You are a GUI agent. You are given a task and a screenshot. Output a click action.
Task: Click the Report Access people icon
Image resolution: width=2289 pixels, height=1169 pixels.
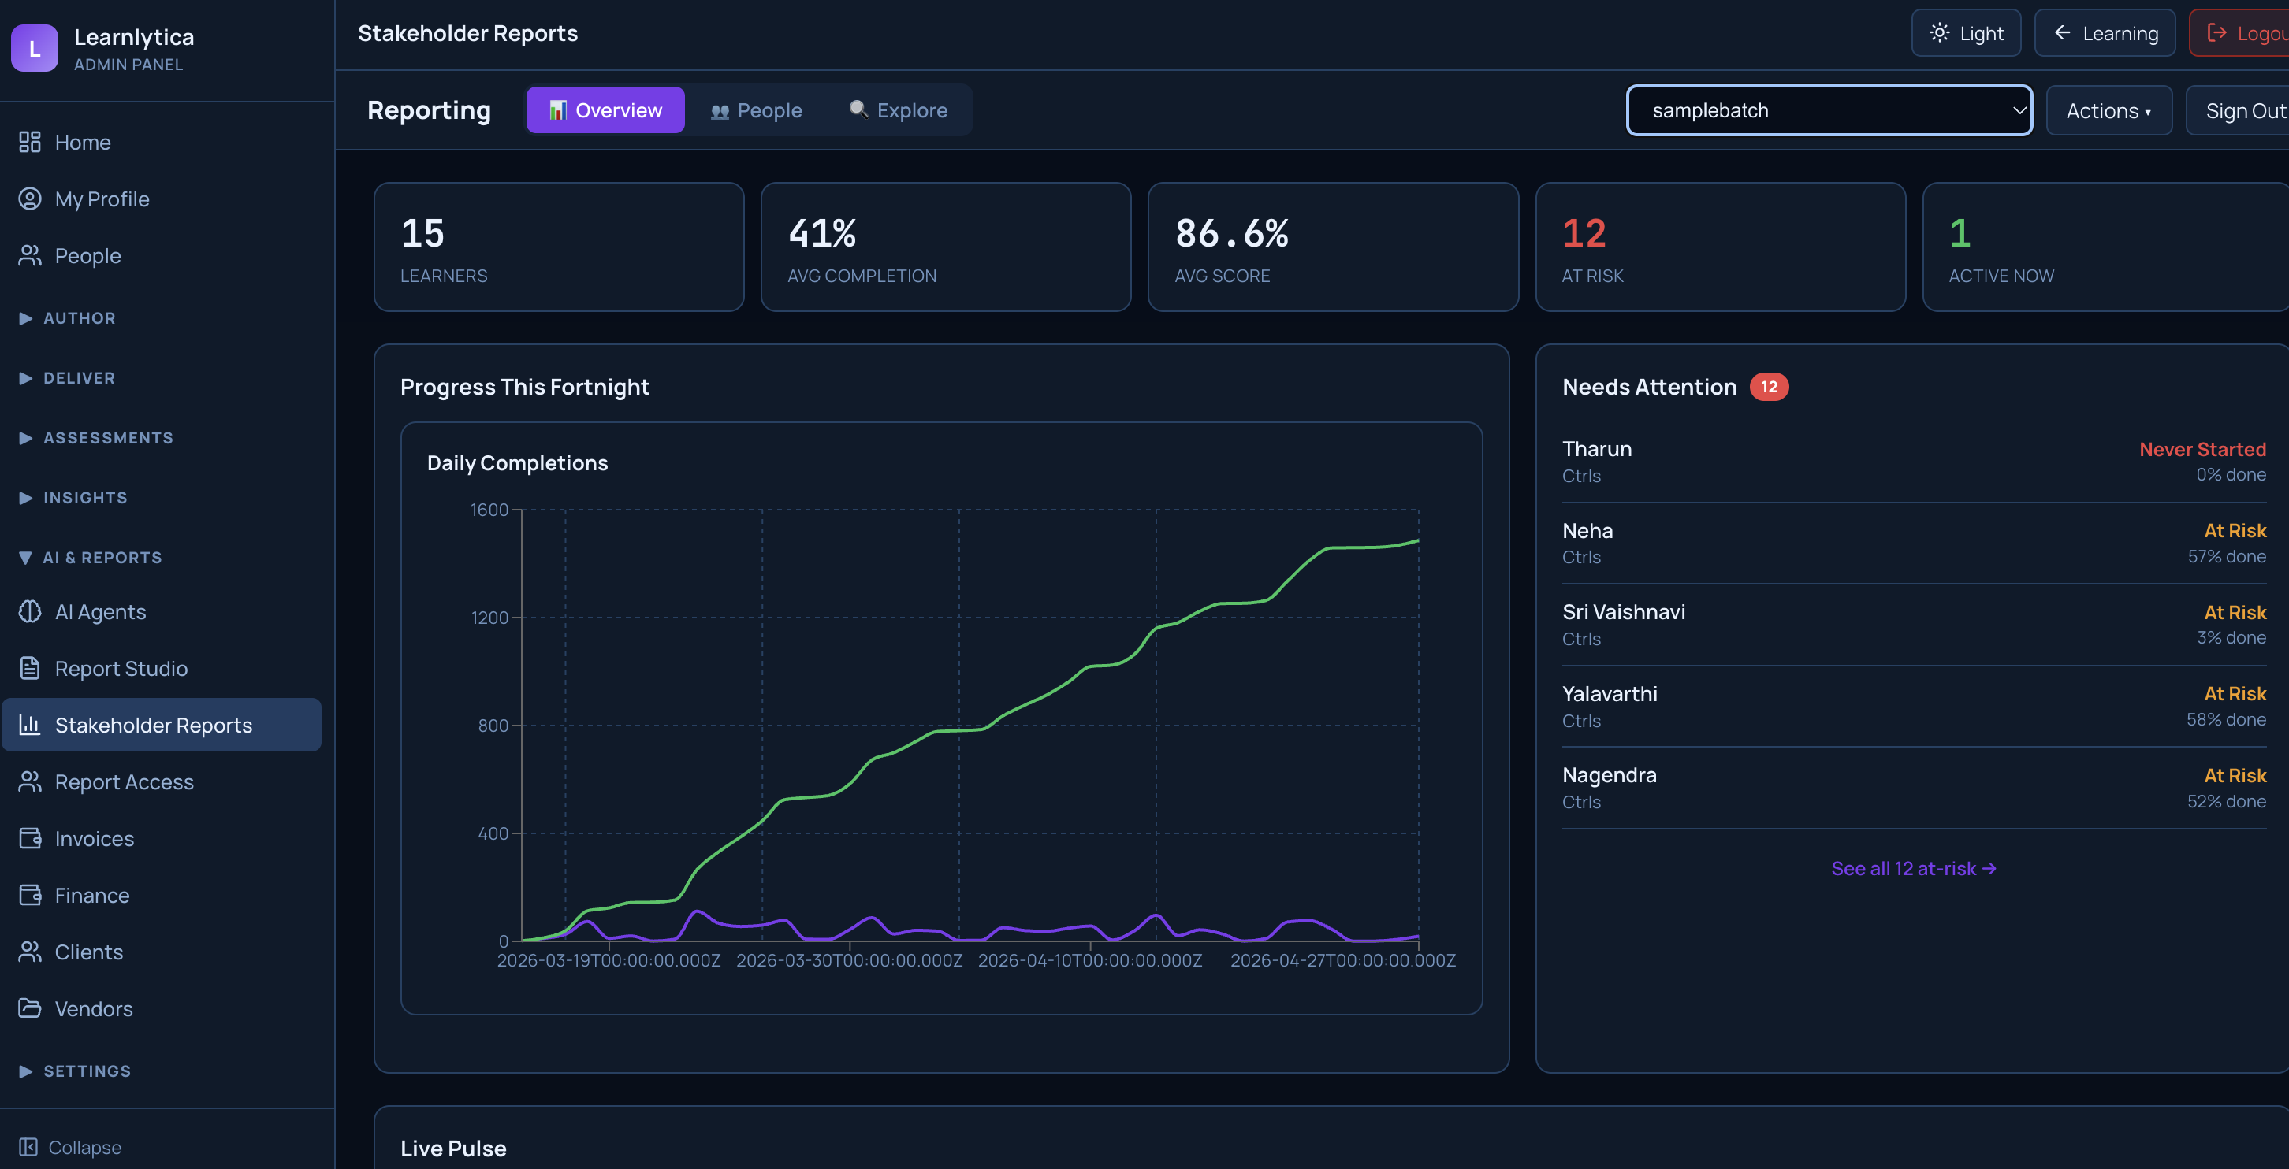29,781
